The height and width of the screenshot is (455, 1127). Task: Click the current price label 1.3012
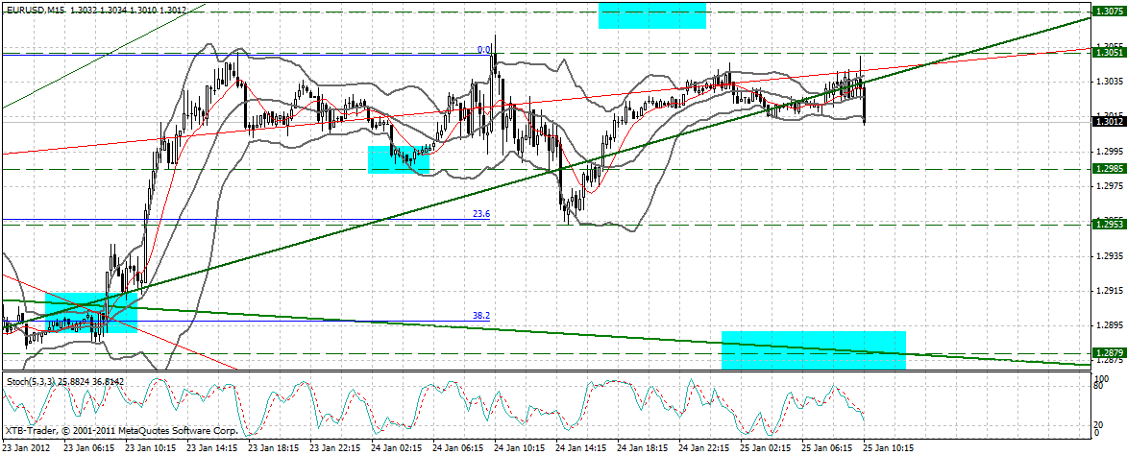[x=1109, y=121]
